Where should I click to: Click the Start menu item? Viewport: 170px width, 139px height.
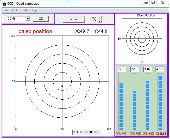(x=24, y=10)
